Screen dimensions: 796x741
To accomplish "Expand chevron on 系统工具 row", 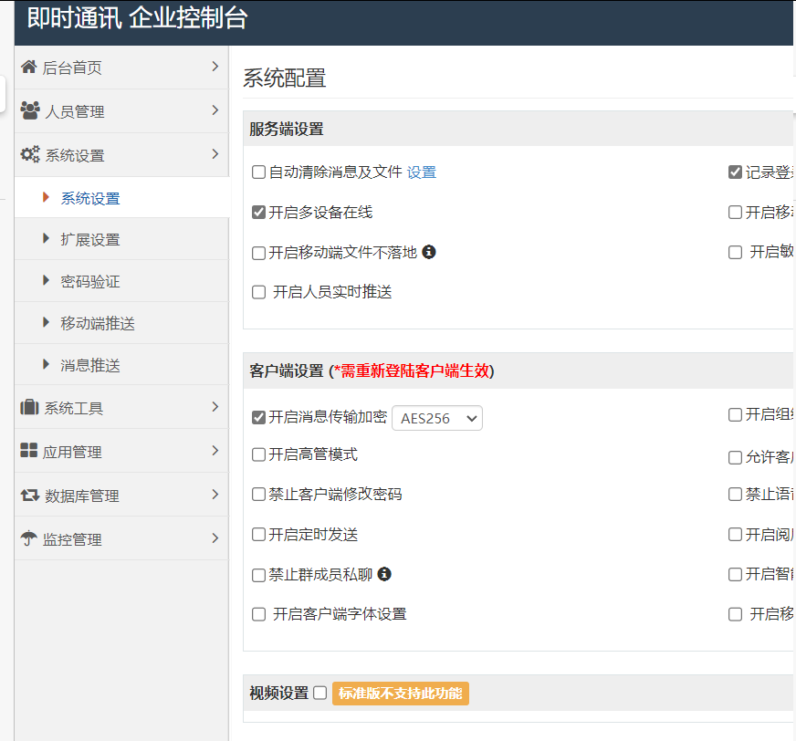I will (215, 406).
